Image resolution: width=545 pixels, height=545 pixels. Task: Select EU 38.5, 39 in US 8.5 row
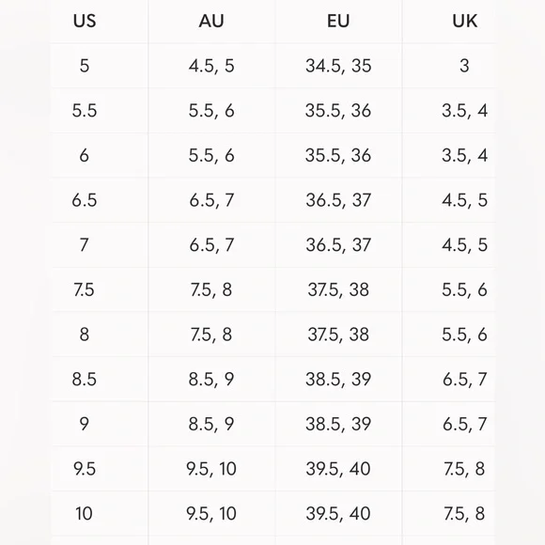[x=338, y=379]
